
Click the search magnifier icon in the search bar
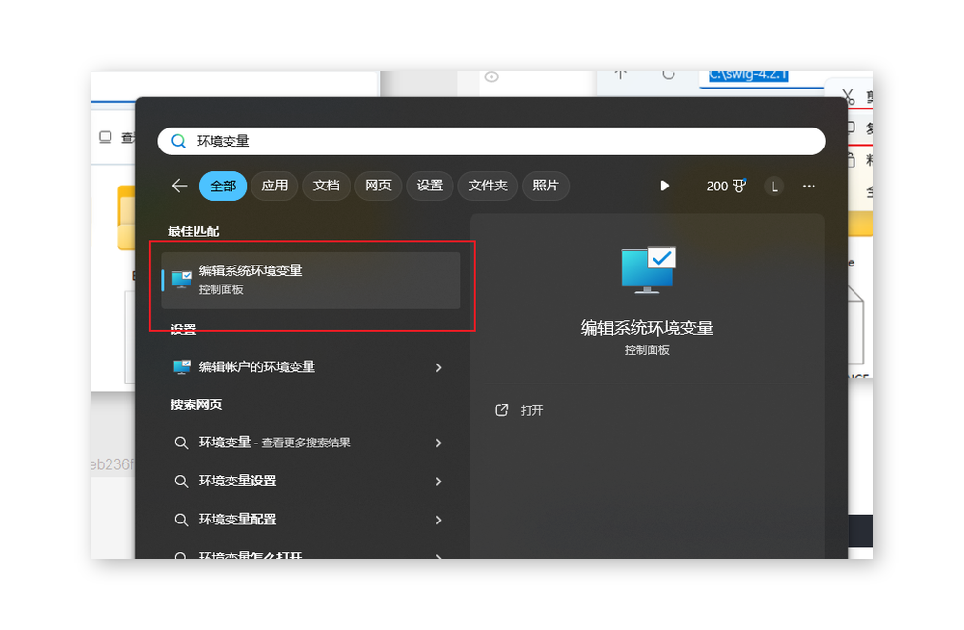coord(179,140)
